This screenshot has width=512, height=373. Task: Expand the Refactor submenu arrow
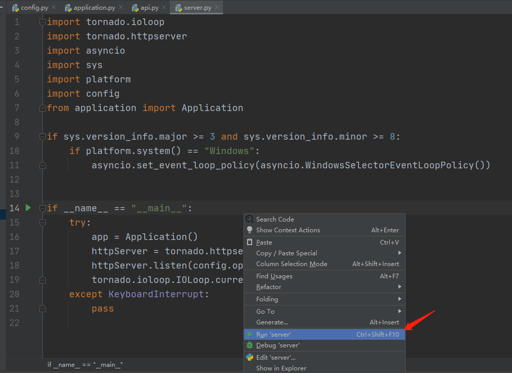coord(399,287)
